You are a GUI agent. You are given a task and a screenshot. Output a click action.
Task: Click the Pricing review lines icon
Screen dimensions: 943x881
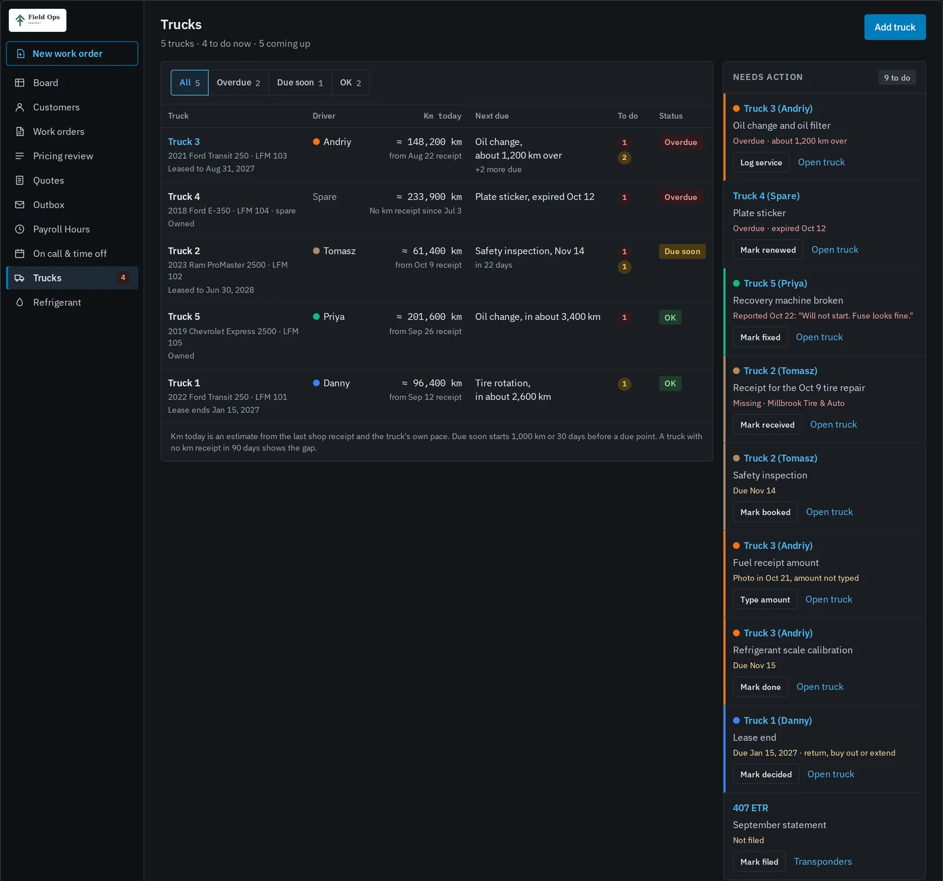19,156
